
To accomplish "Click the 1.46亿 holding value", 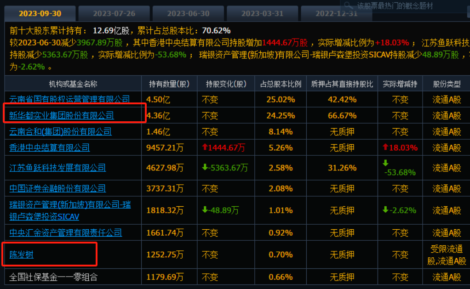I will click(x=158, y=132).
